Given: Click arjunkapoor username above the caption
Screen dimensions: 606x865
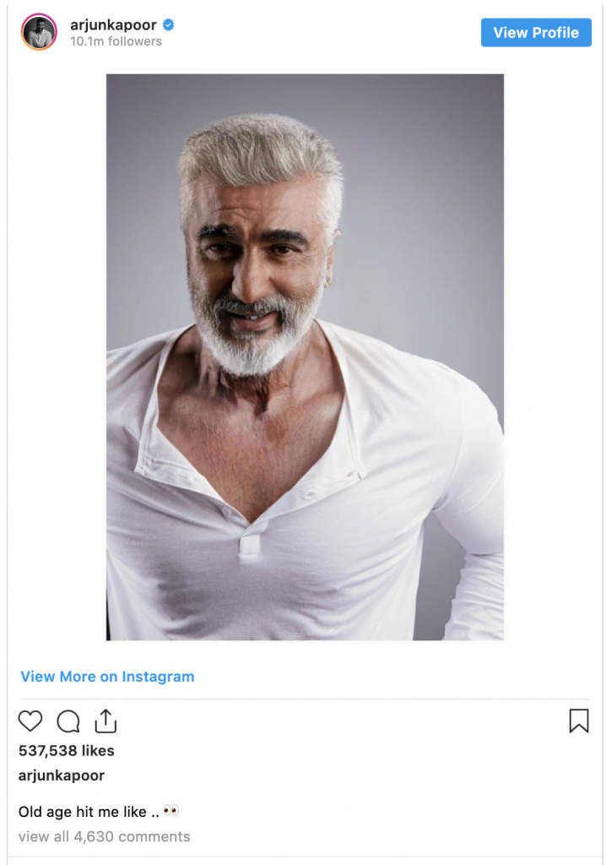Looking at the screenshot, I should point(62,775).
